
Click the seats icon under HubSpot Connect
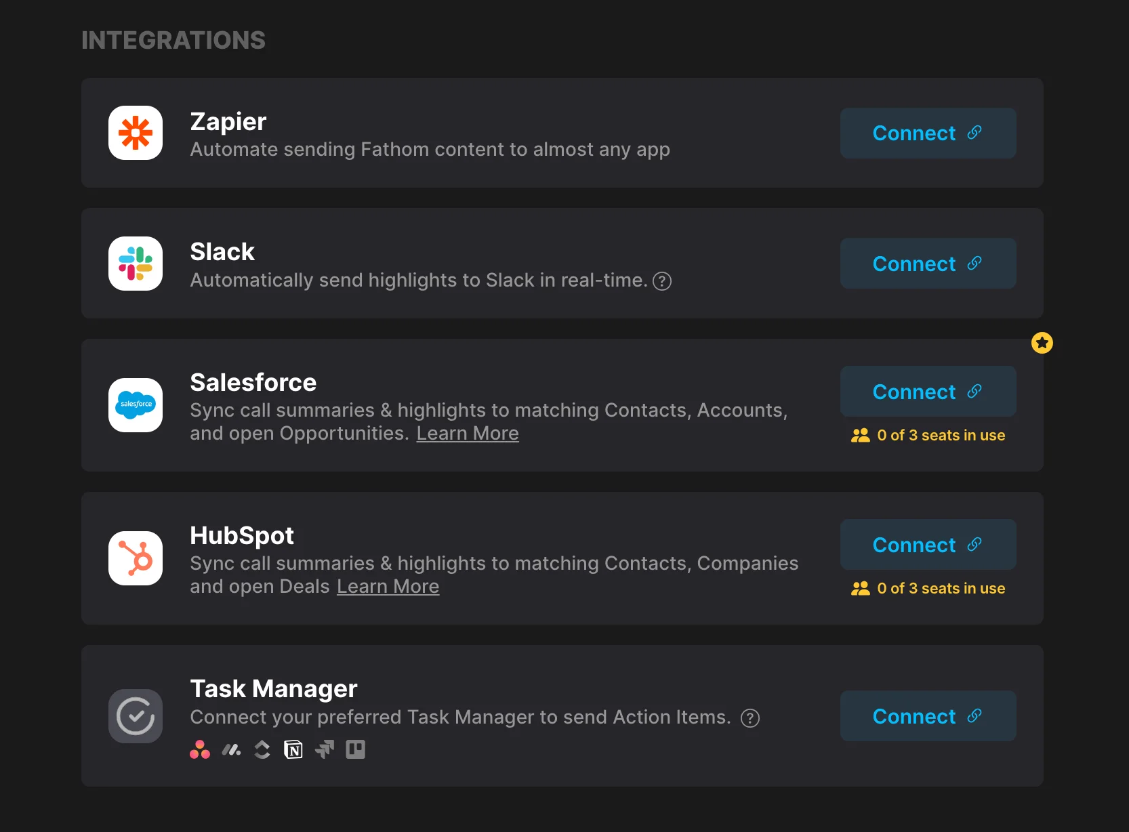861,589
